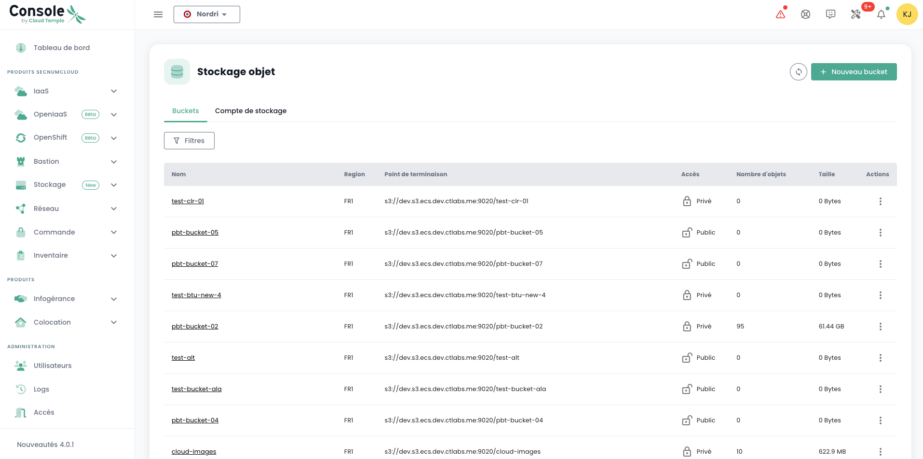
Task: Click the Nouveau bucket button
Action: 854,72
